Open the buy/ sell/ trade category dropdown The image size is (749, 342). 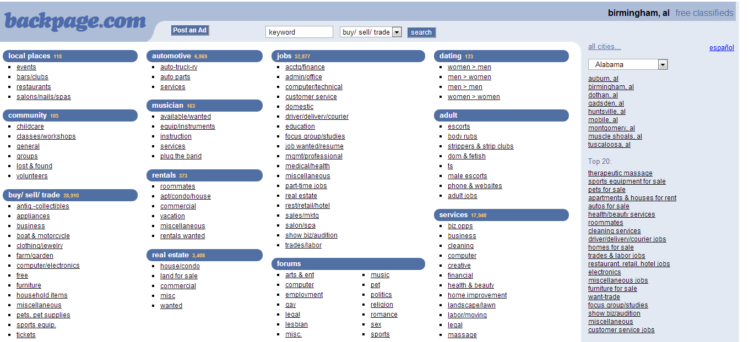tap(371, 32)
